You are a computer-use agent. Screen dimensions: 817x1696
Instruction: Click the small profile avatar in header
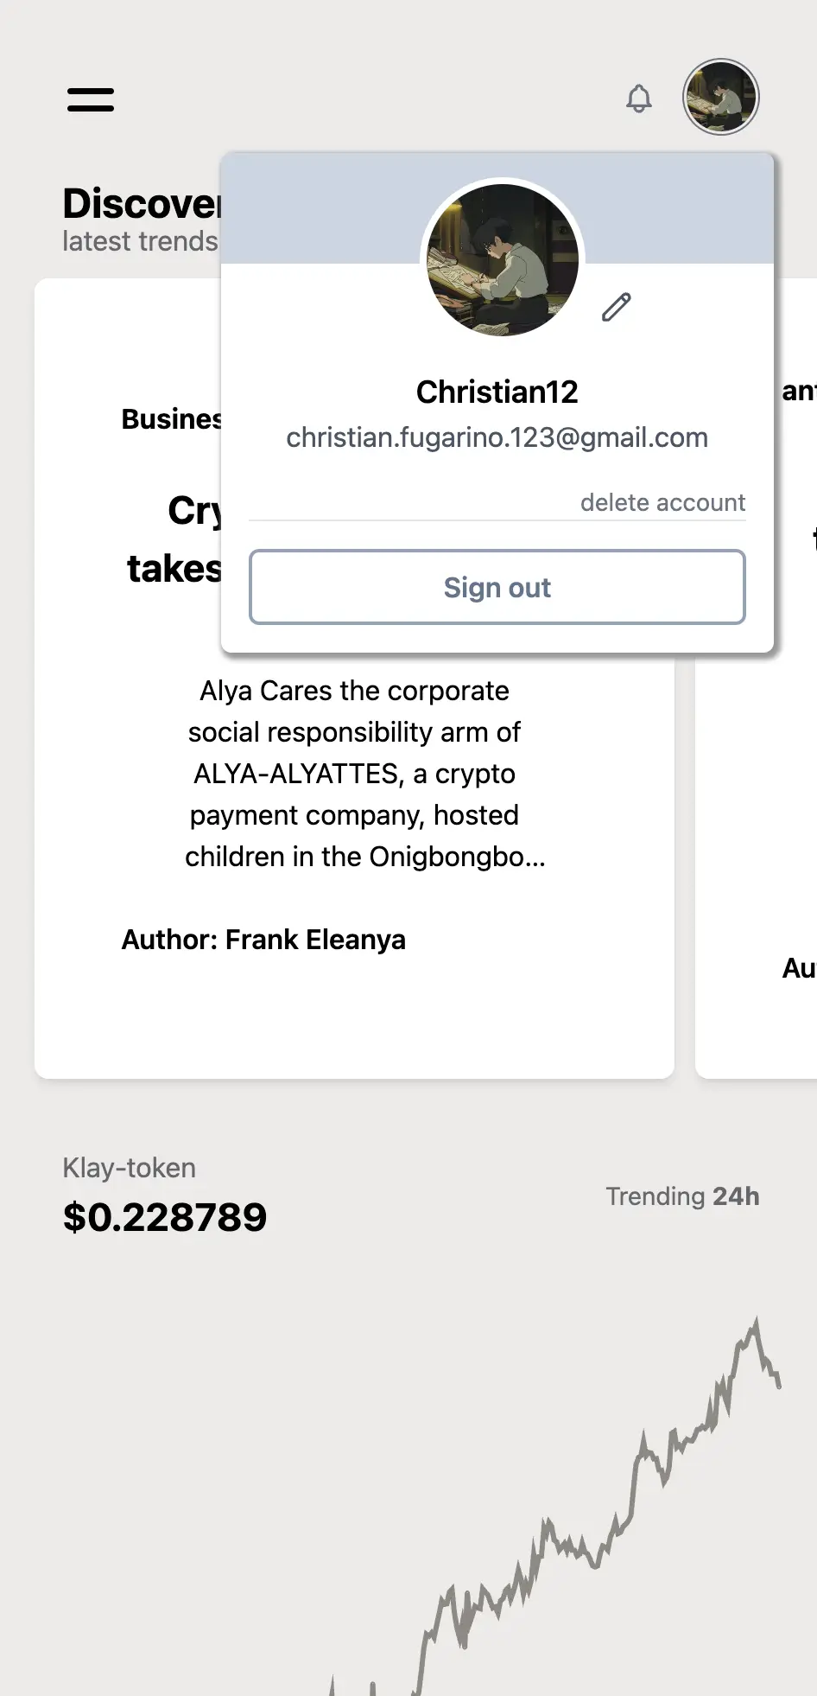pos(720,97)
